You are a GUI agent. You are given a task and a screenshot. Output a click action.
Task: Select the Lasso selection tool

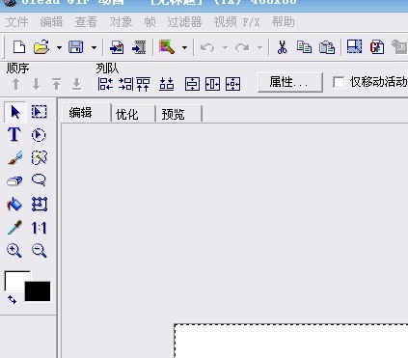pos(39,180)
